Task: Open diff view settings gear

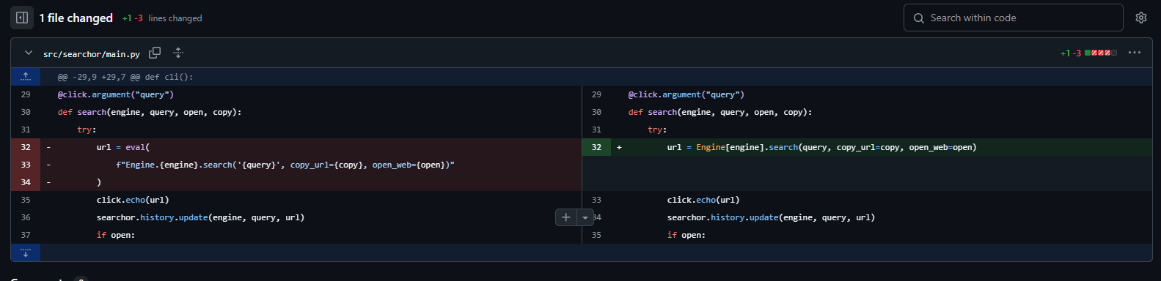Action: [1141, 18]
